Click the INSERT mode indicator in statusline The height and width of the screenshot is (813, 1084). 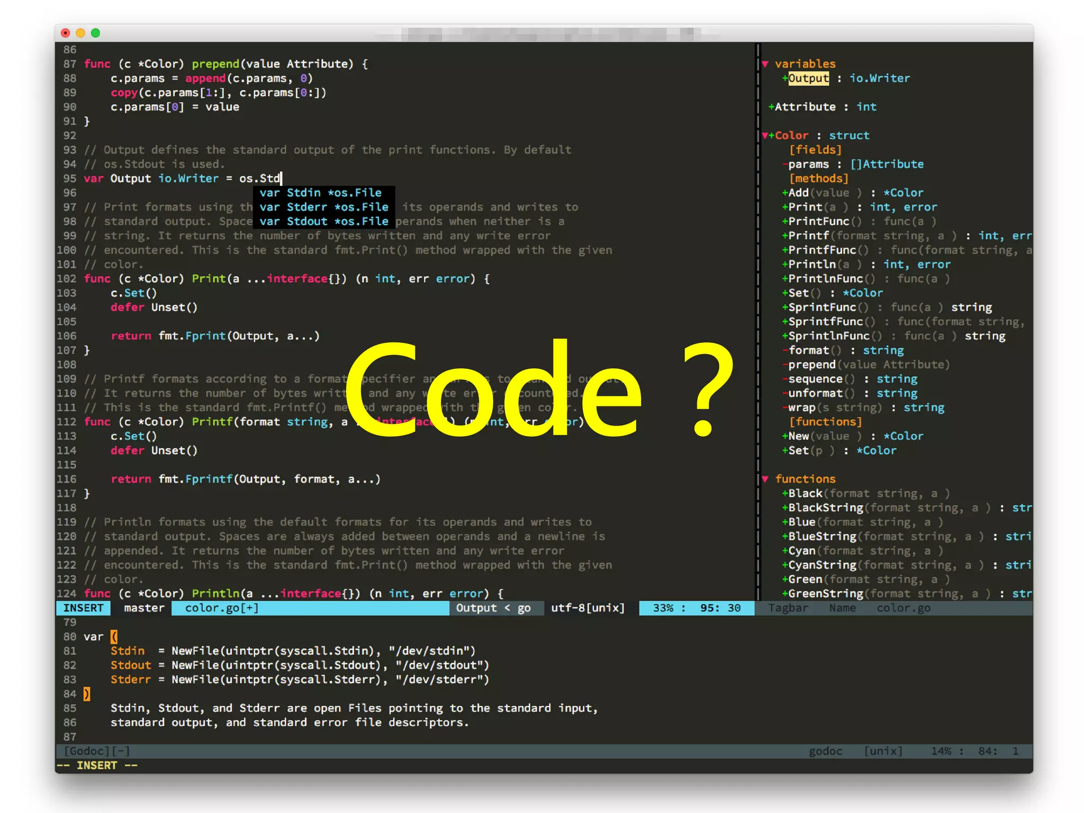tap(83, 608)
